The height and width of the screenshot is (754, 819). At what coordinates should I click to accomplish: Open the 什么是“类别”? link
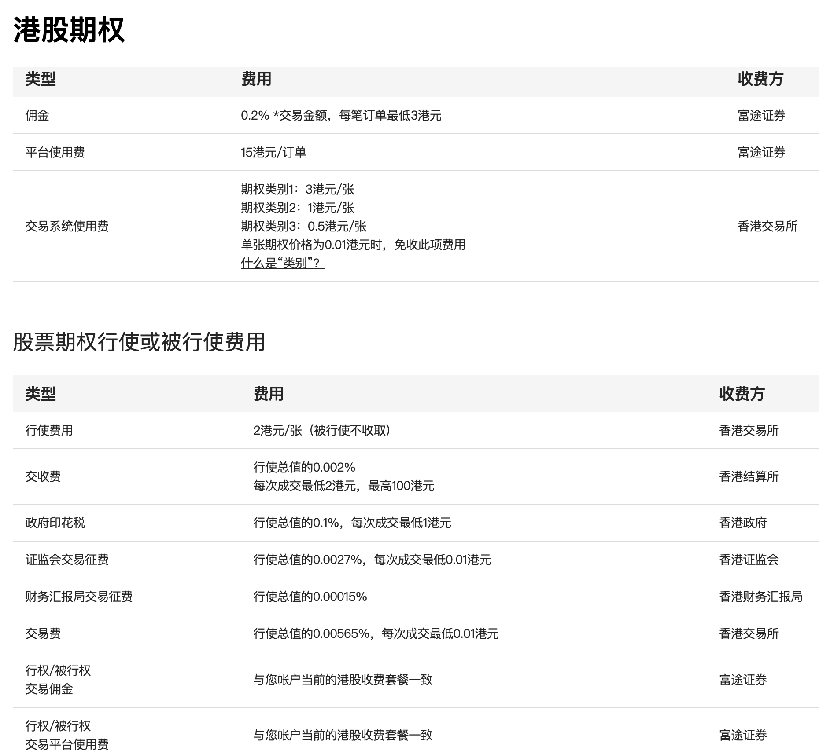[x=282, y=263]
